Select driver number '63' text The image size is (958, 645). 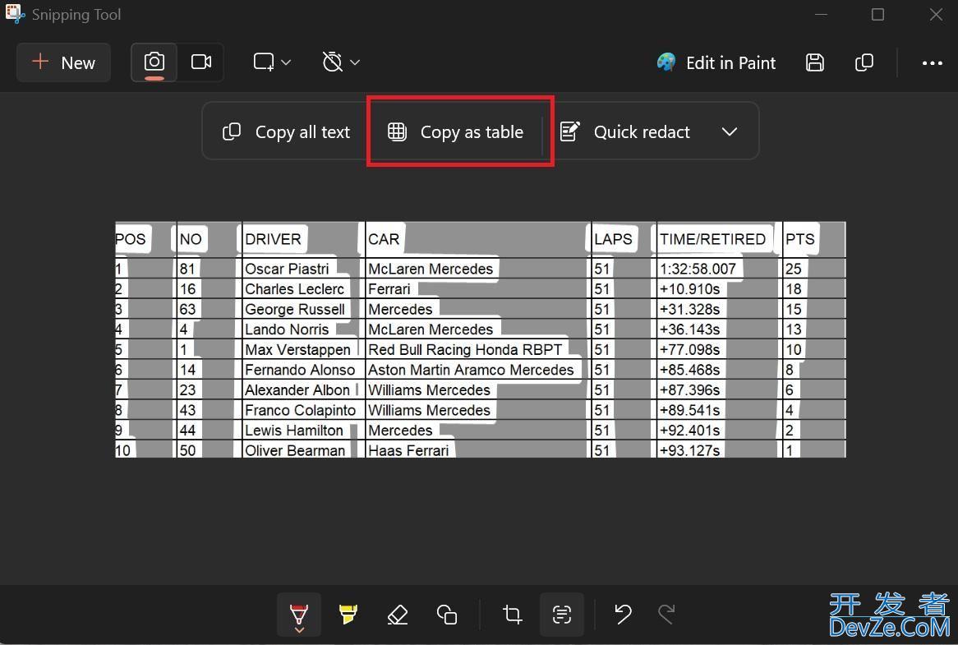pos(187,309)
